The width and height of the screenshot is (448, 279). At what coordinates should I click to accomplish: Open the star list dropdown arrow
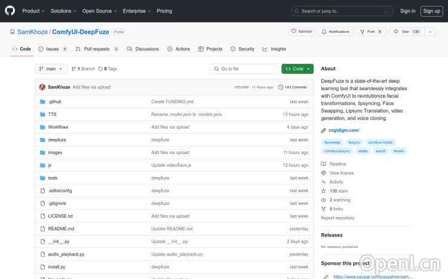[430, 32]
